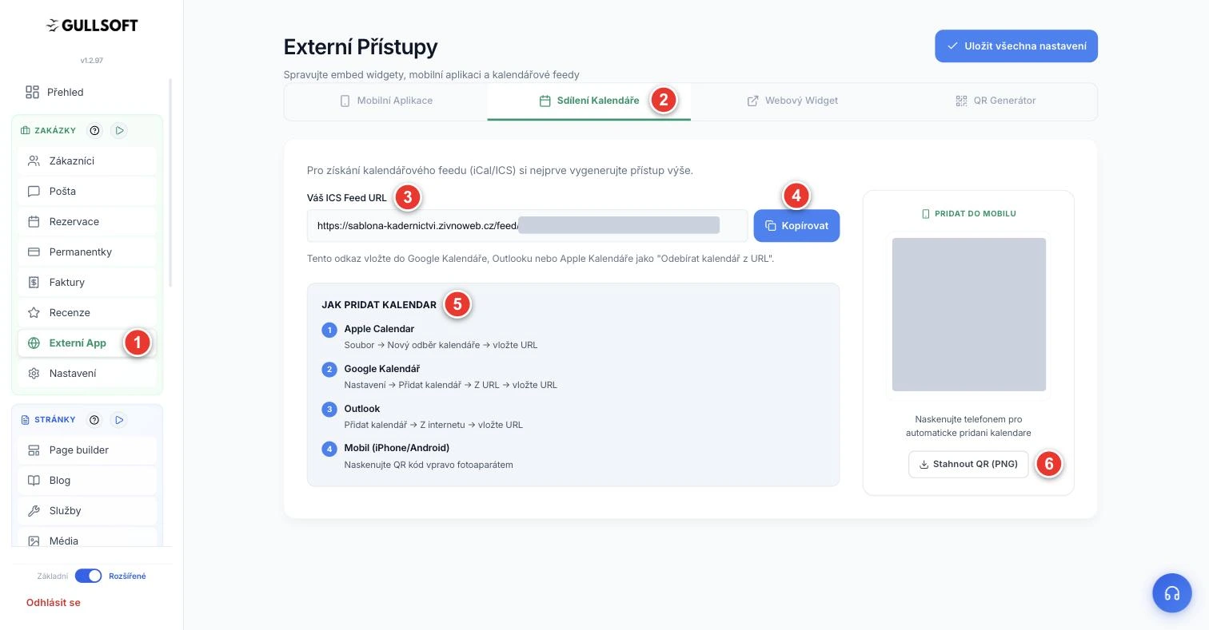
Task: Click Odhlásit se link
Action: (54, 603)
